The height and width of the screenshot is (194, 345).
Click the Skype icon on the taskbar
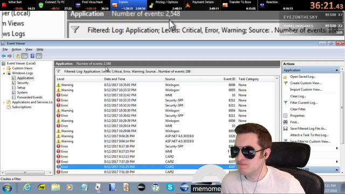(x=170, y=188)
